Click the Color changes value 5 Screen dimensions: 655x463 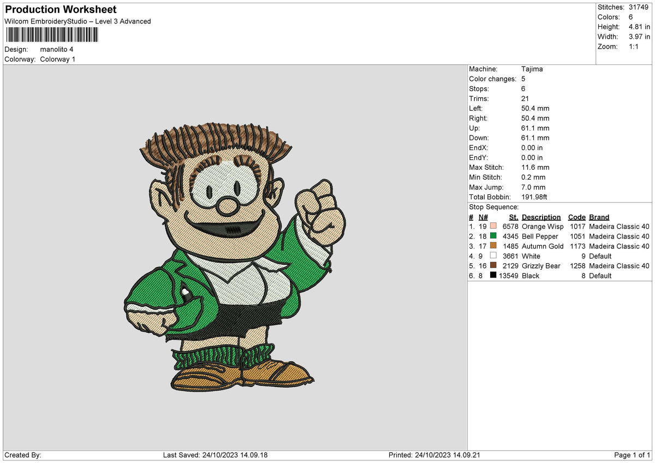pyautogui.click(x=523, y=79)
